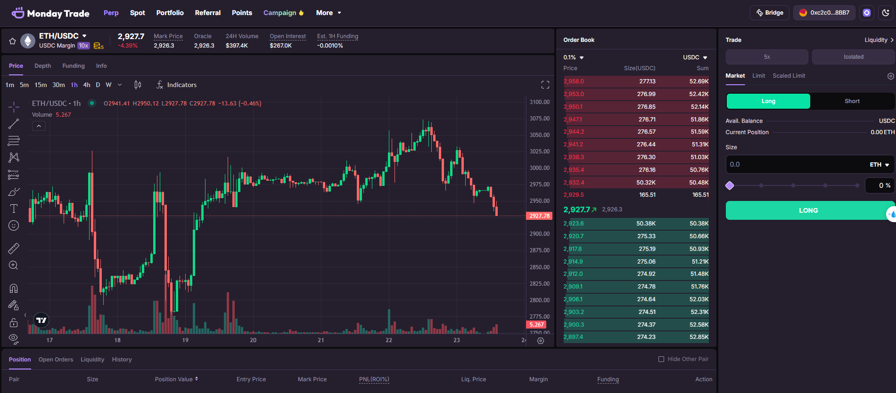Click the Bridge button
The image size is (896, 393).
pos(770,13)
